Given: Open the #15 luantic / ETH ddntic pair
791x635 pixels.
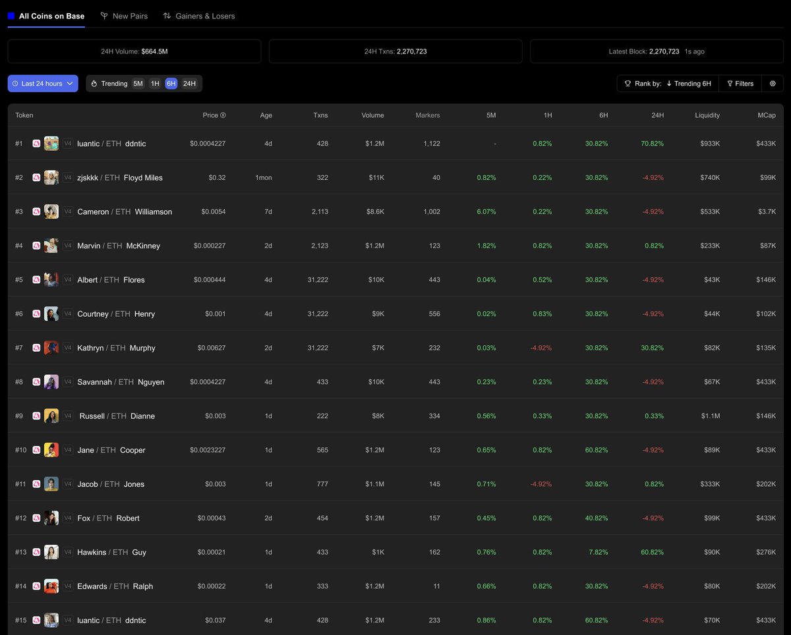Looking at the screenshot, I should point(111,621).
